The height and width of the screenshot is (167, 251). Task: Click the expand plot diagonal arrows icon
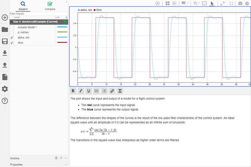coord(222,3)
